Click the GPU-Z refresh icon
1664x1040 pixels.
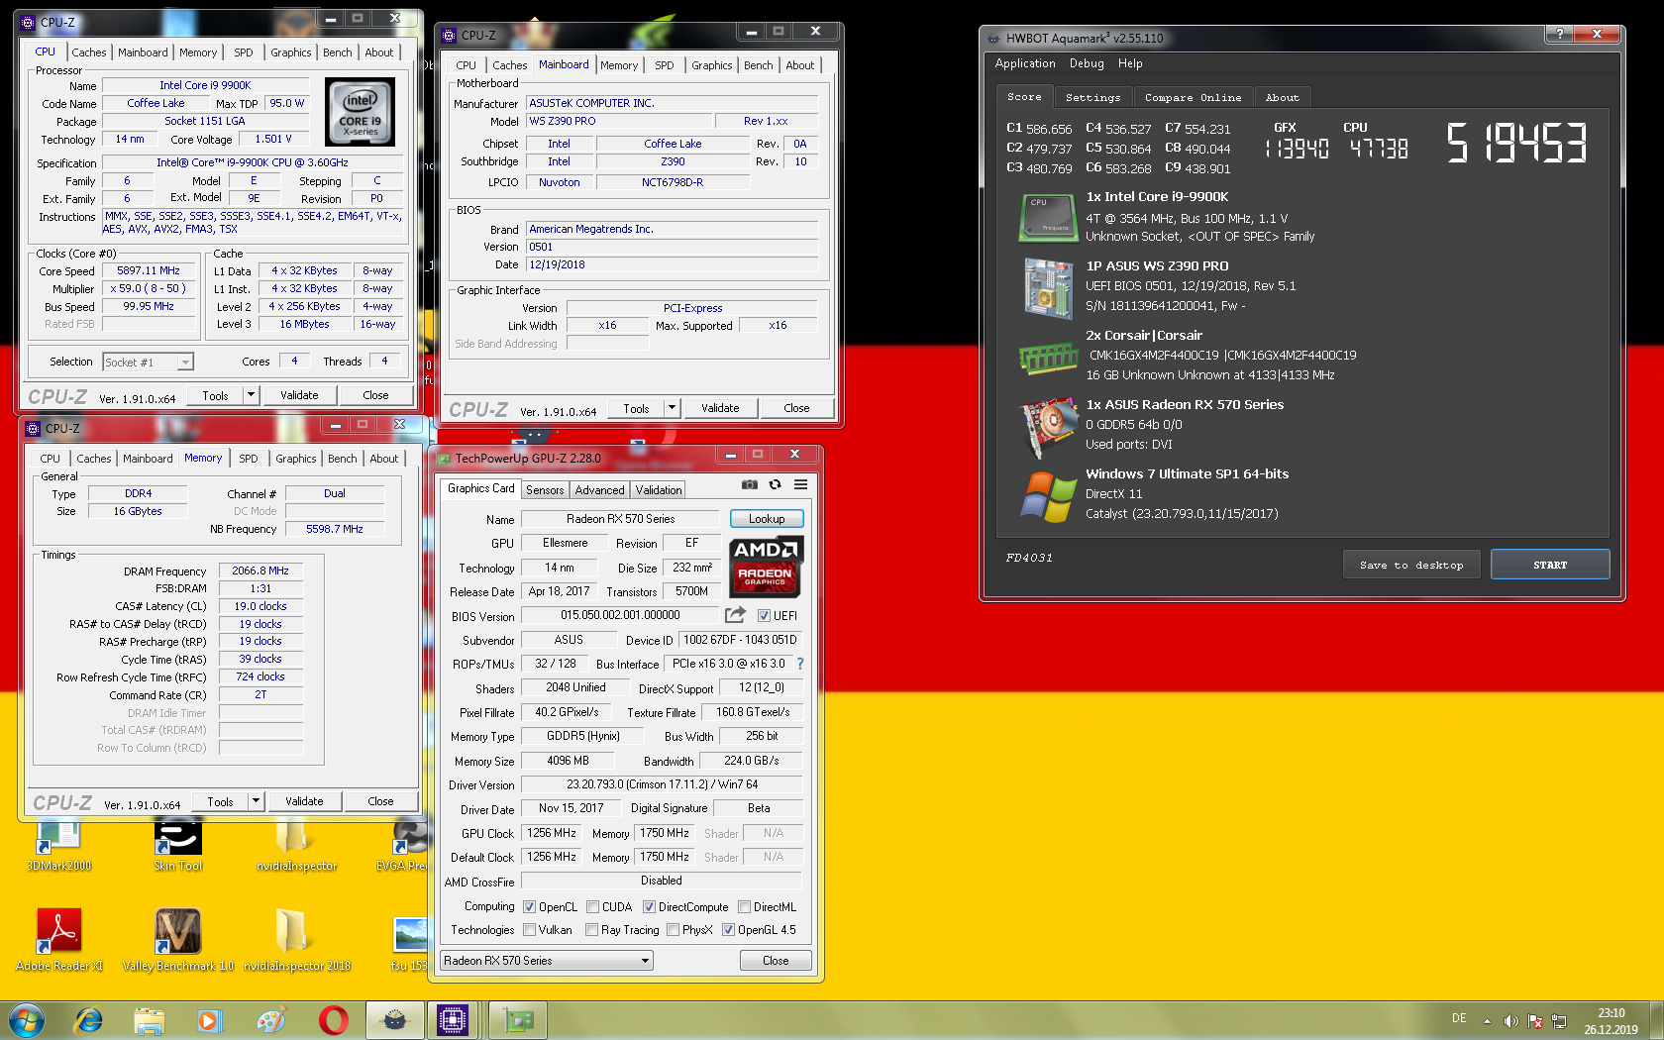coord(775,484)
